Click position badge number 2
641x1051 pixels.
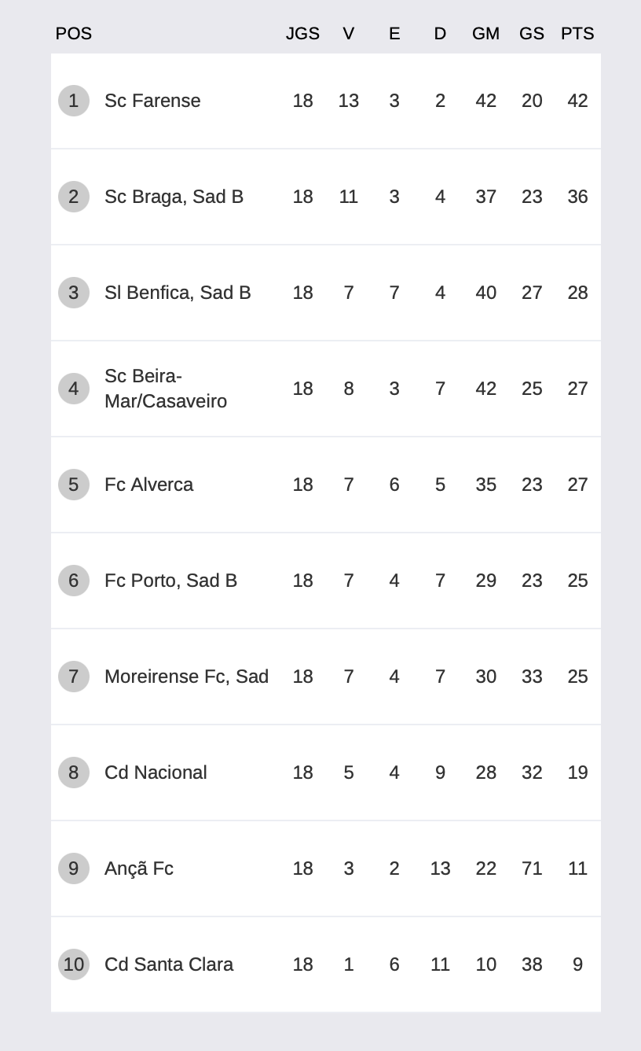[74, 197]
